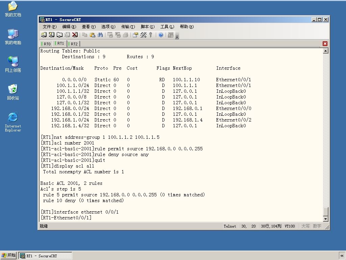
Task: Close the active tab with red X
Action: pyautogui.click(x=325, y=44)
